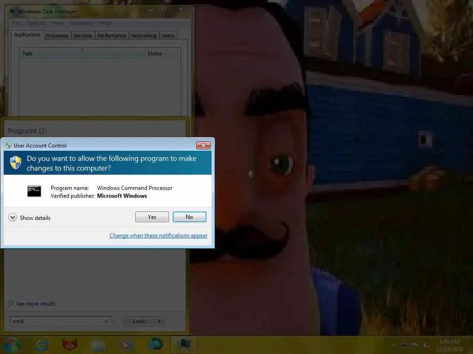The height and width of the screenshot is (354, 473).
Task: Click the Windows Start orb
Action: point(12,345)
